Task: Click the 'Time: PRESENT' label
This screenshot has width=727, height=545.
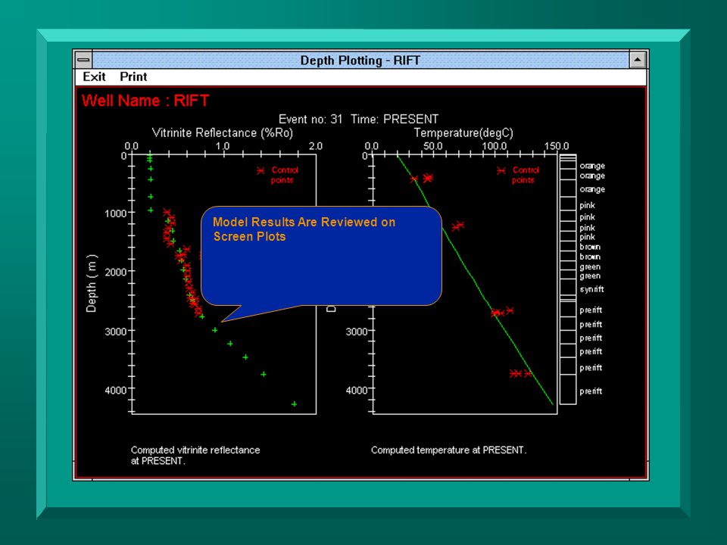Action: (395, 119)
